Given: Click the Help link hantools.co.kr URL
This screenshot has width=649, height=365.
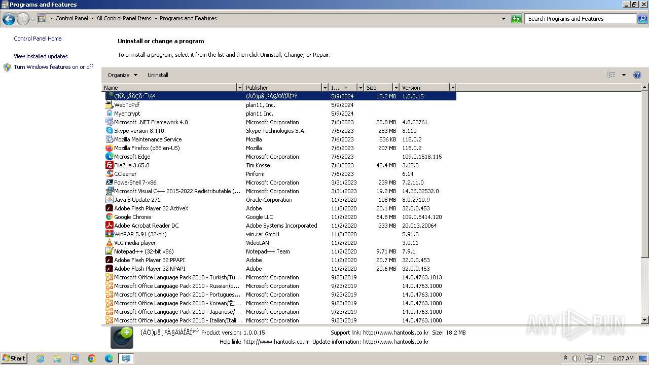Looking at the screenshot, I should pos(276,342).
